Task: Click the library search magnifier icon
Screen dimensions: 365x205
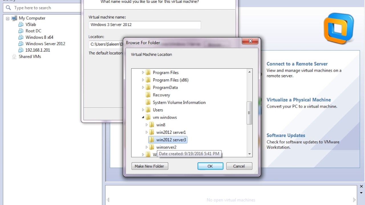Action: tap(8, 8)
